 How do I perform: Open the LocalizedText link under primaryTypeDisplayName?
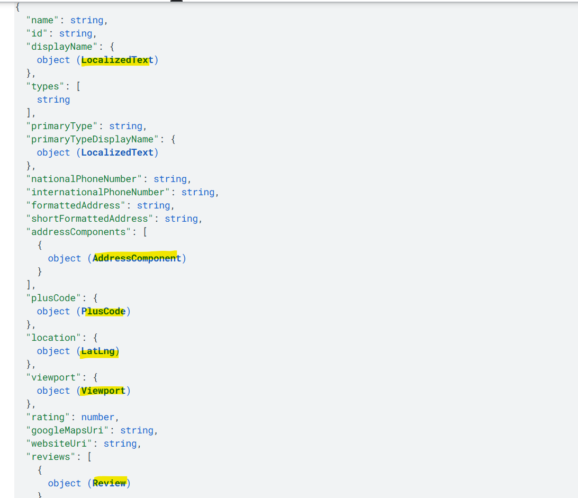pos(117,152)
